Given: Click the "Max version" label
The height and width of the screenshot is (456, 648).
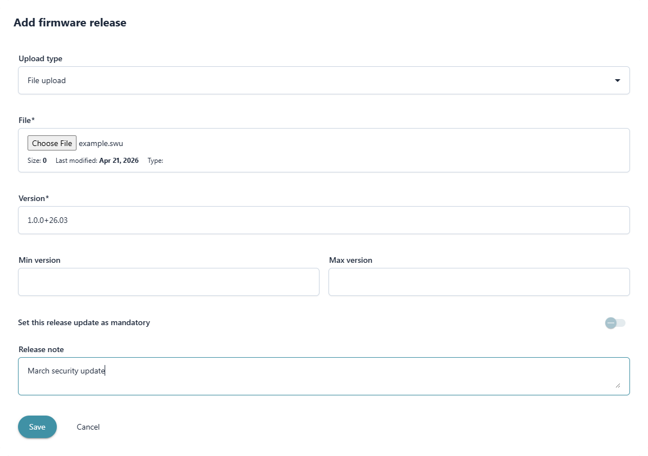Looking at the screenshot, I should tap(350, 260).
